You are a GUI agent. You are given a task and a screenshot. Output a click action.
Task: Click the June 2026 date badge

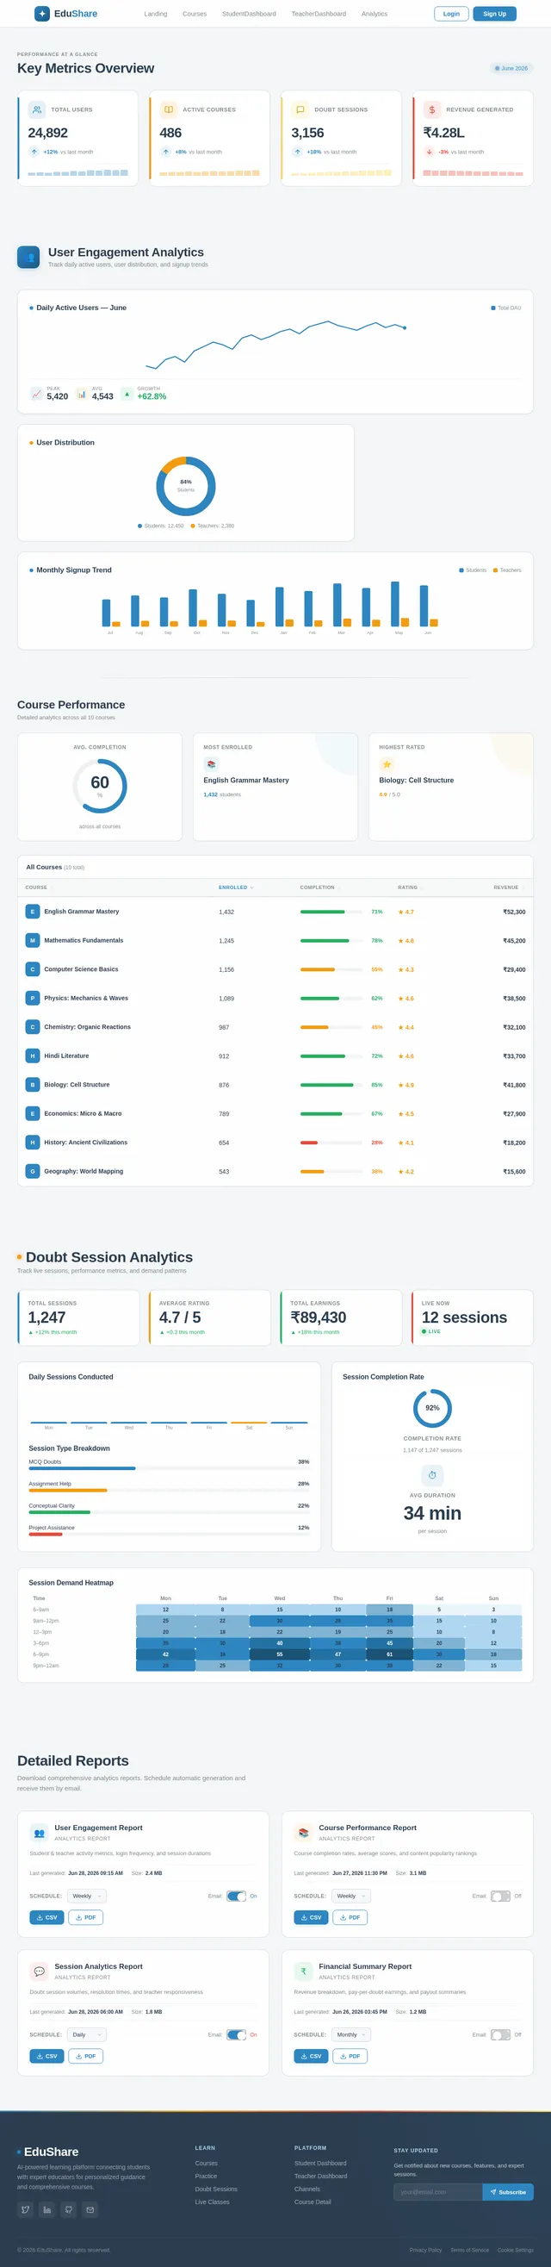(511, 68)
